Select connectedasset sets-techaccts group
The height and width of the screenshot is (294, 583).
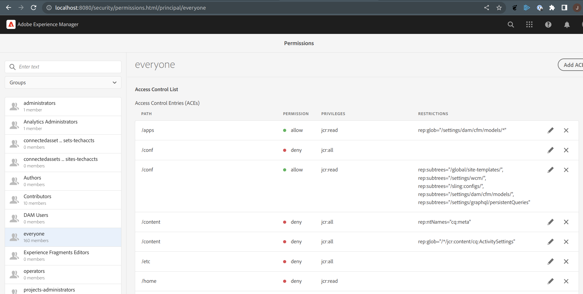coord(63,144)
